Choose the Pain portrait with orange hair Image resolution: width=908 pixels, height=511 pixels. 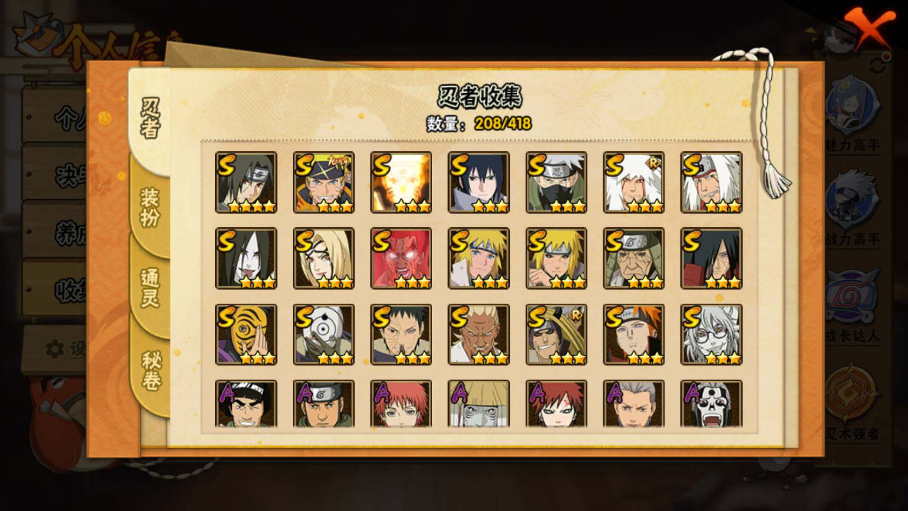click(x=634, y=335)
